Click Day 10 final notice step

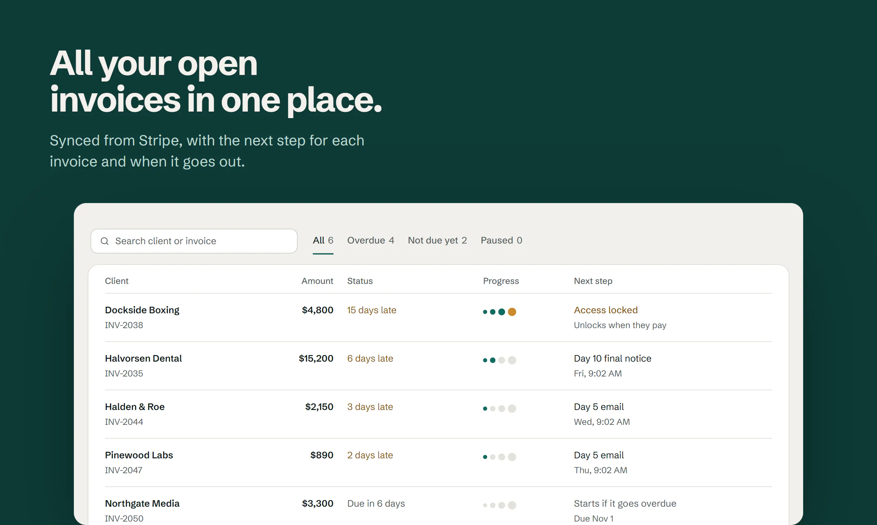coord(613,359)
